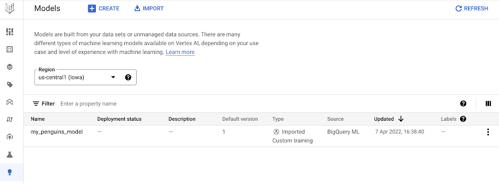Viewport: 499px width, 184px height.
Task: Open the Experiments flask icon
Action: (x=10, y=155)
